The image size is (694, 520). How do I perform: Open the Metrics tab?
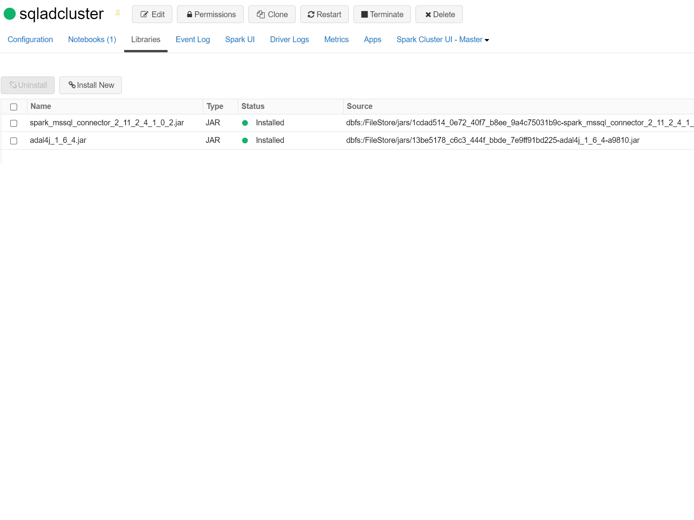pyautogui.click(x=336, y=39)
